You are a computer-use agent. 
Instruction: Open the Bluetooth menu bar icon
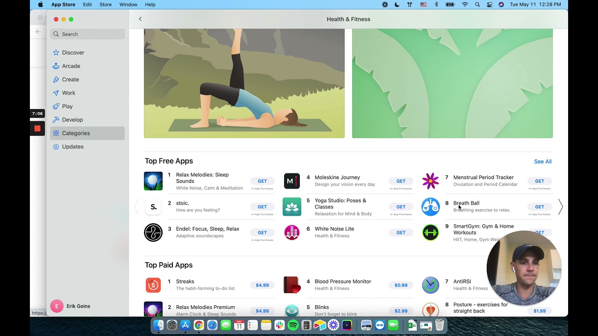(x=436, y=5)
